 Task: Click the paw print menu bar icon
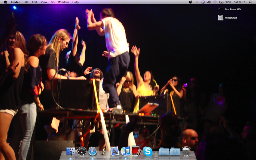[x=190, y=2]
